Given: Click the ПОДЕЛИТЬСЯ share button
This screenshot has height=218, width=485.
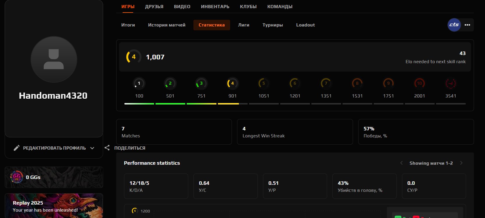Looking at the screenshot, I should pos(125,148).
